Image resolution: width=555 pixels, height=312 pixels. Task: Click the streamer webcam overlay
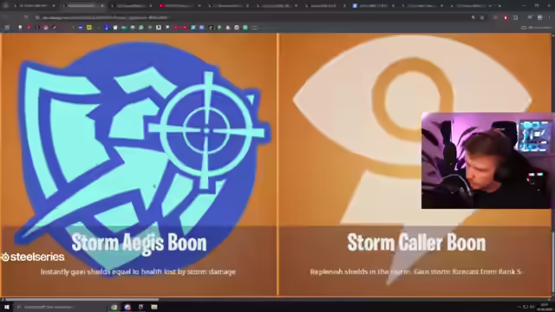(x=486, y=160)
